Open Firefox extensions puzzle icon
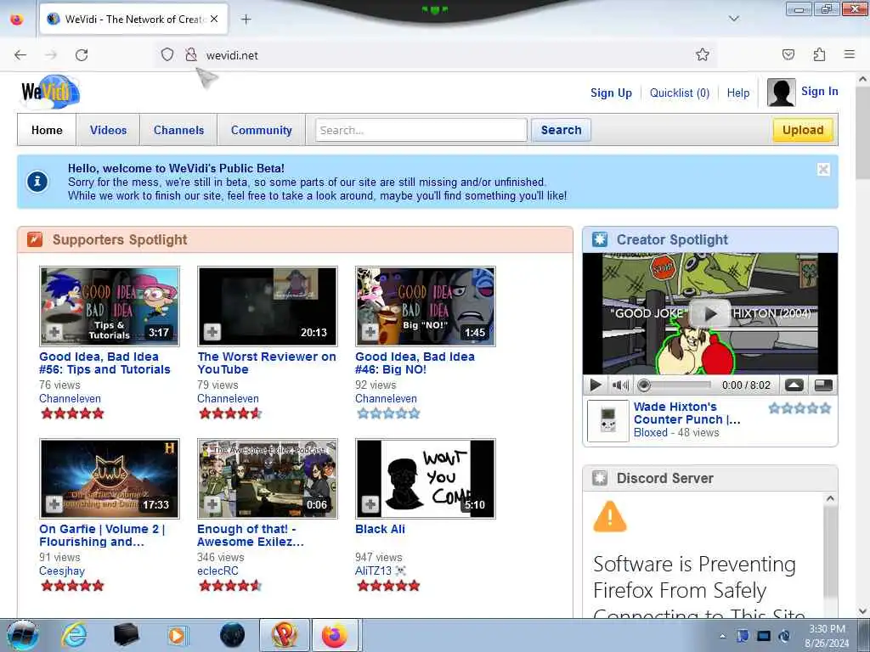The height and width of the screenshot is (652, 870). point(819,54)
